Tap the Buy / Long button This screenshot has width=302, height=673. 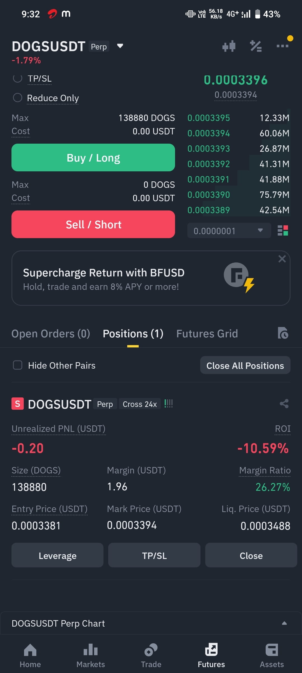tap(93, 158)
